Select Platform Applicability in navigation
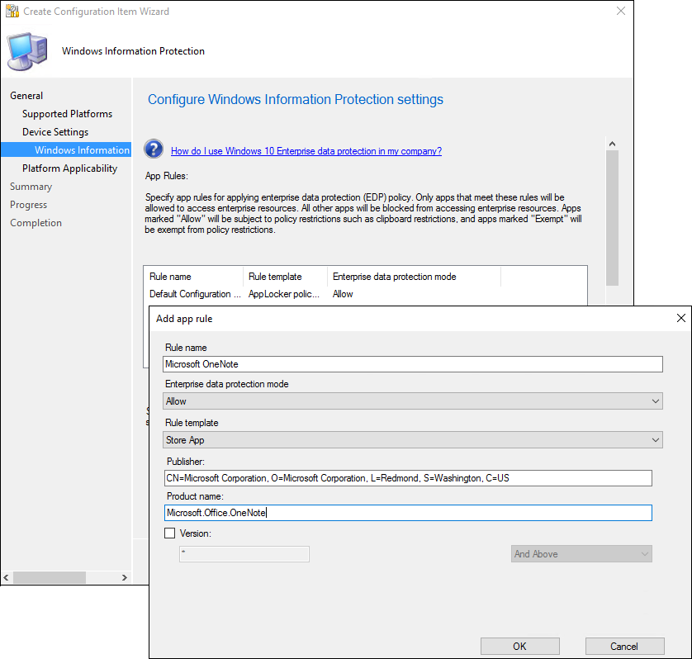The image size is (692, 659). click(x=69, y=168)
